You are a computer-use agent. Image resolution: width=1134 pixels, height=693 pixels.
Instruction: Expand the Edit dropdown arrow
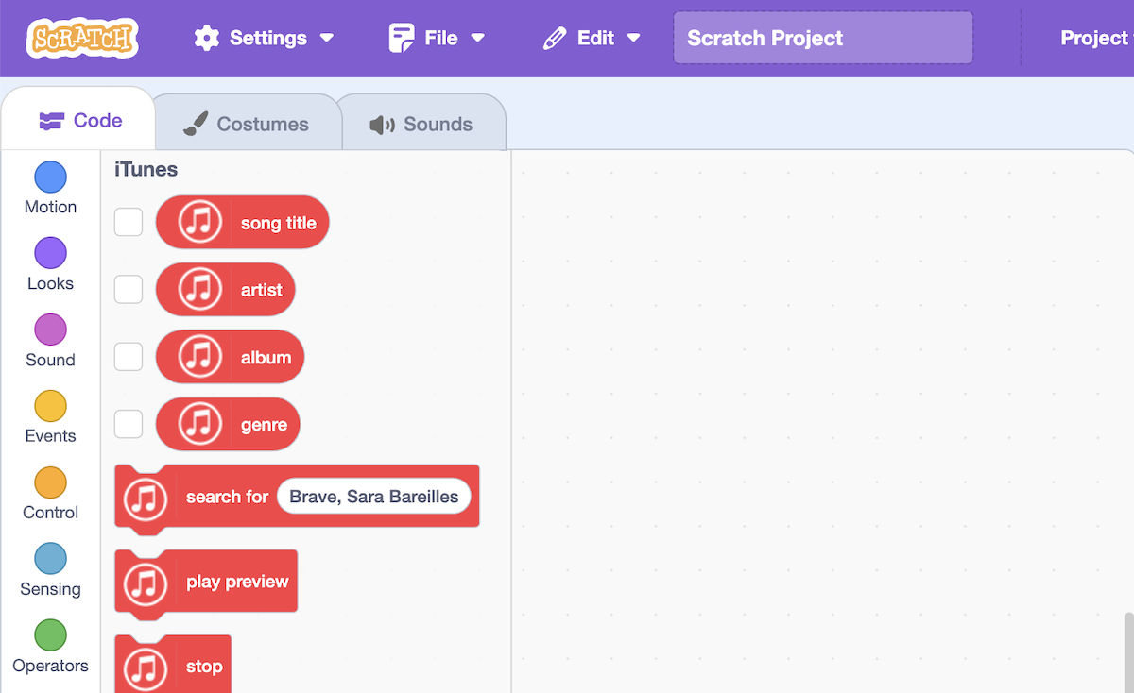(634, 39)
